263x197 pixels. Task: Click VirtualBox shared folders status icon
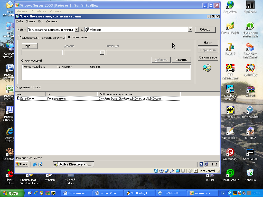coord(178,171)
